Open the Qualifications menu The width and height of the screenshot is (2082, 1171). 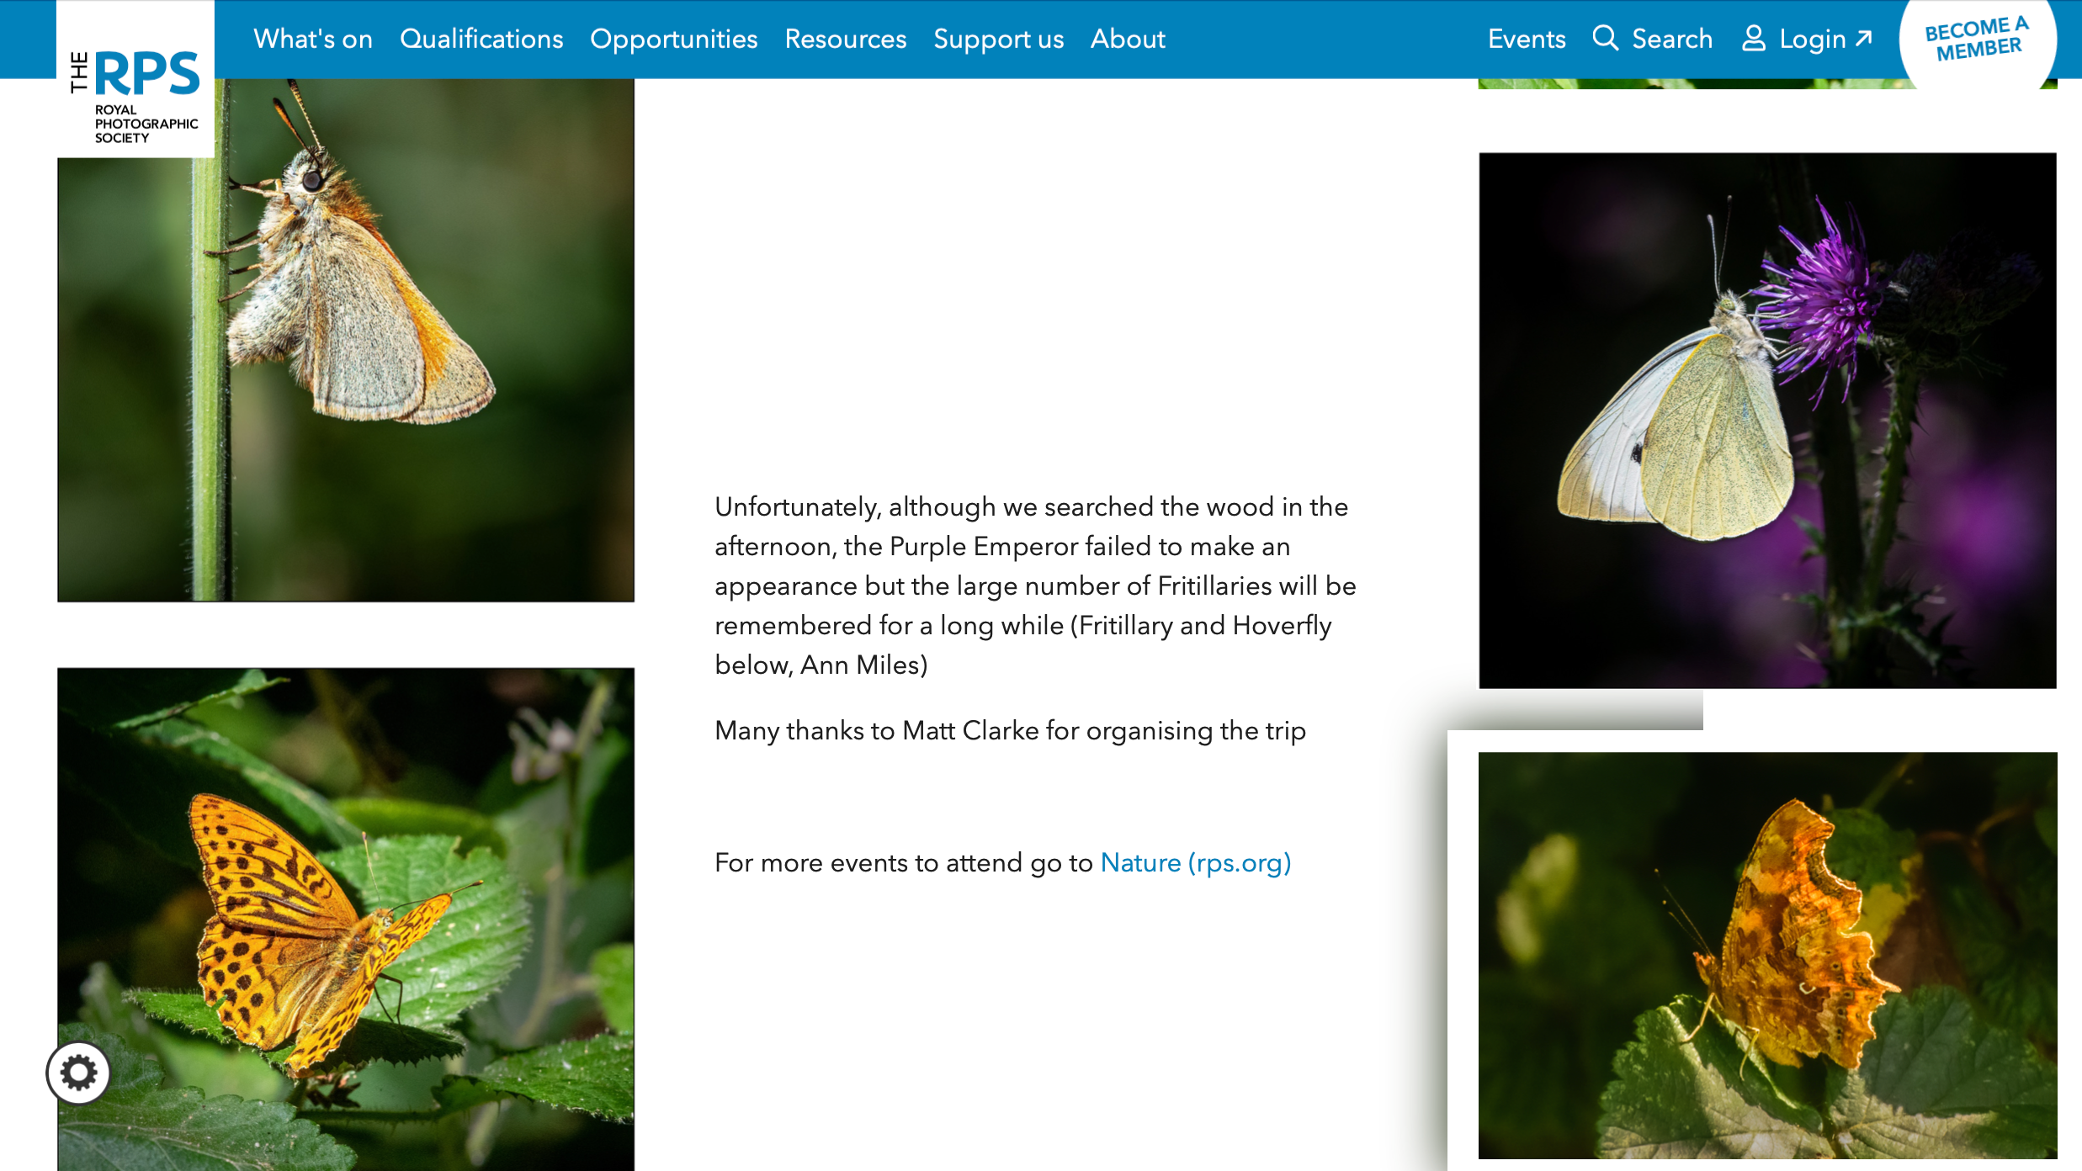481,39
